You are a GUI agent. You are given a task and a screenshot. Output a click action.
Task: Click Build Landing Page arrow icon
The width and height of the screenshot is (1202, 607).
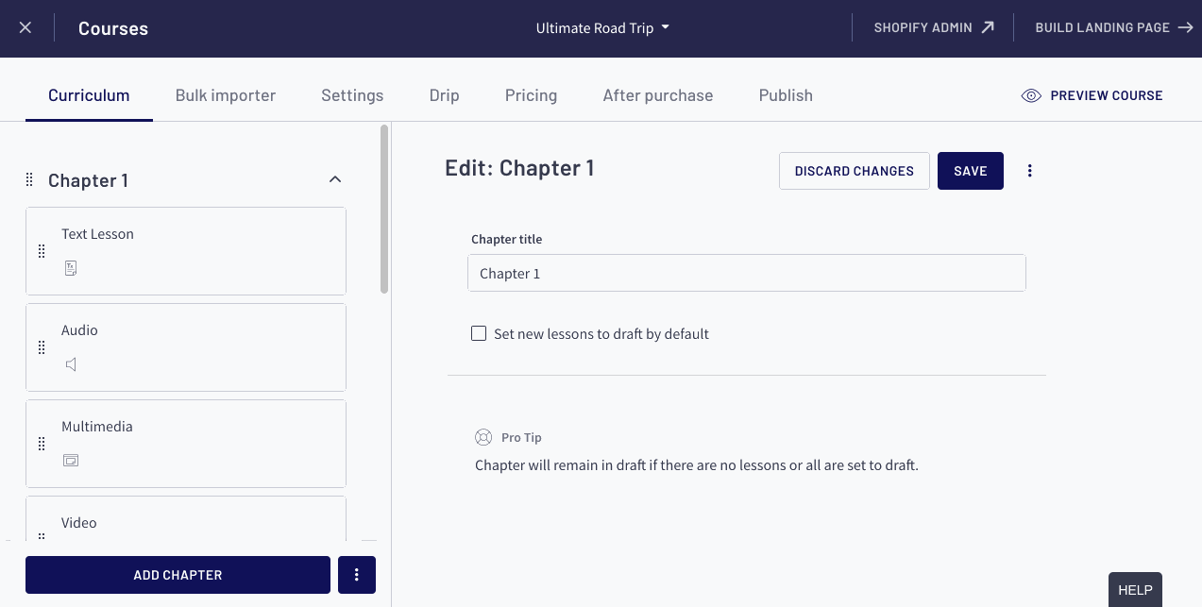point(1186,27)
